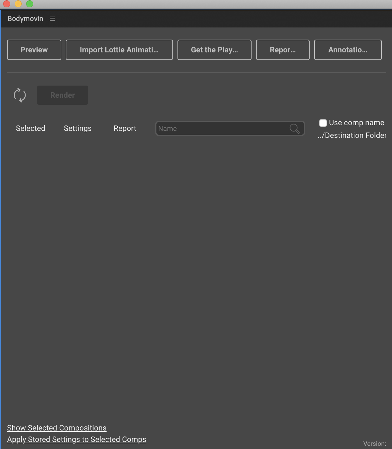Viewport: 392px width, 449px height.
Task: Click Show Selected Compositions link
Action: point(57,428)
